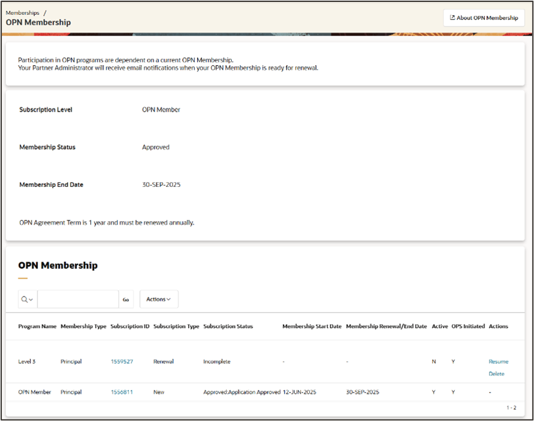Click the Membership End Date value 30-SEP-2025
Viewport: 534px width, 421px height.
click(161, 184)
